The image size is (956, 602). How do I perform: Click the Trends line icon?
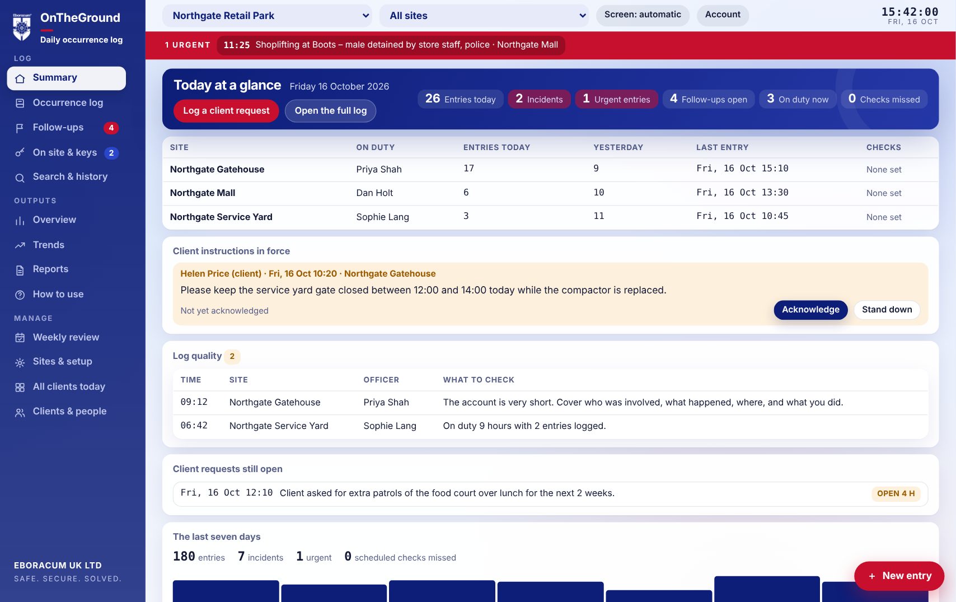[20, 245]
